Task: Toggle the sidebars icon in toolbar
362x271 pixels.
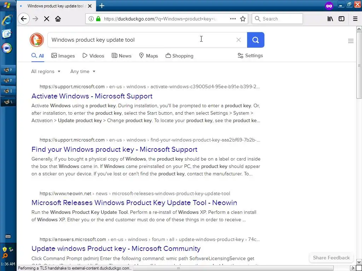Action: coord(341,19)
